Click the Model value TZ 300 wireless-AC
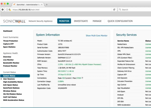 [65, 41]
